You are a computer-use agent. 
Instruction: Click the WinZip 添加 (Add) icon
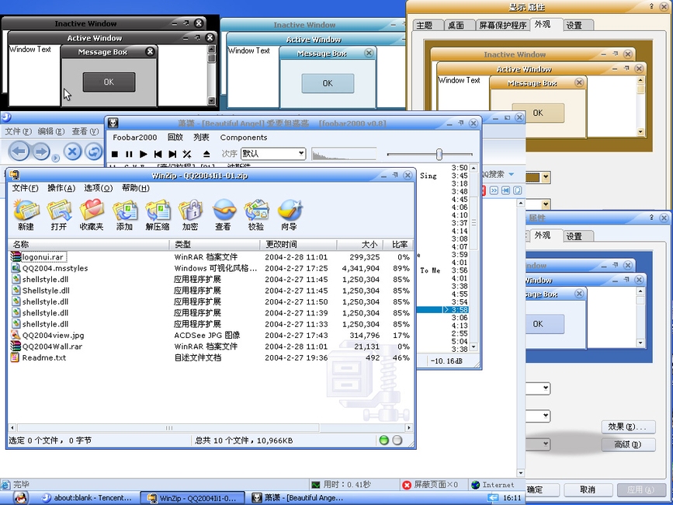point(124,214)
